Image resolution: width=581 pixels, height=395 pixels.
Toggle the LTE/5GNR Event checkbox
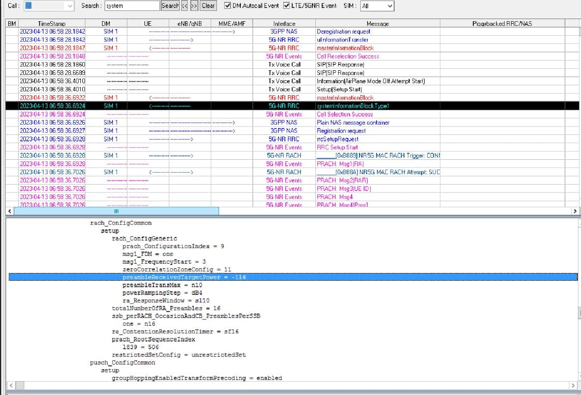coord(286,6)
